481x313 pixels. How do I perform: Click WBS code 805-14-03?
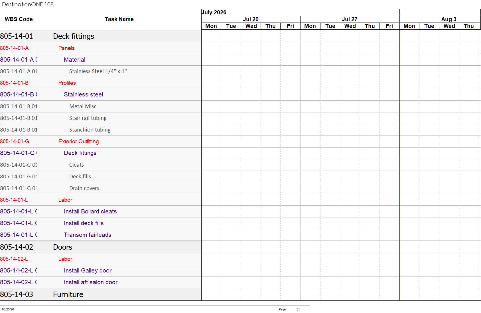click(x=17, y=294)
